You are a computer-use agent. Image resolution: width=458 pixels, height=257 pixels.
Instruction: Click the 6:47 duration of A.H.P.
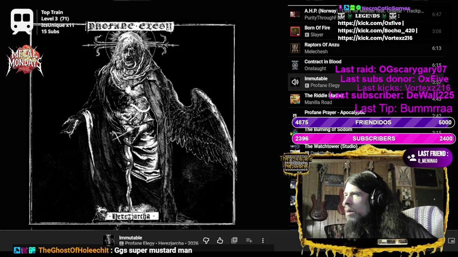point(437,14)
